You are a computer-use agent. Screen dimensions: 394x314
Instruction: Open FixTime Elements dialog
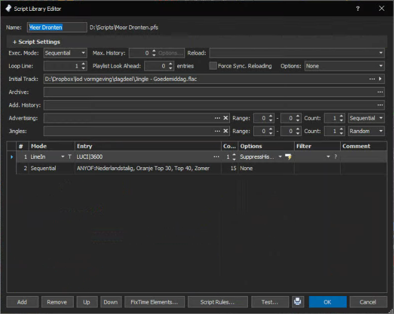[154, 301]
